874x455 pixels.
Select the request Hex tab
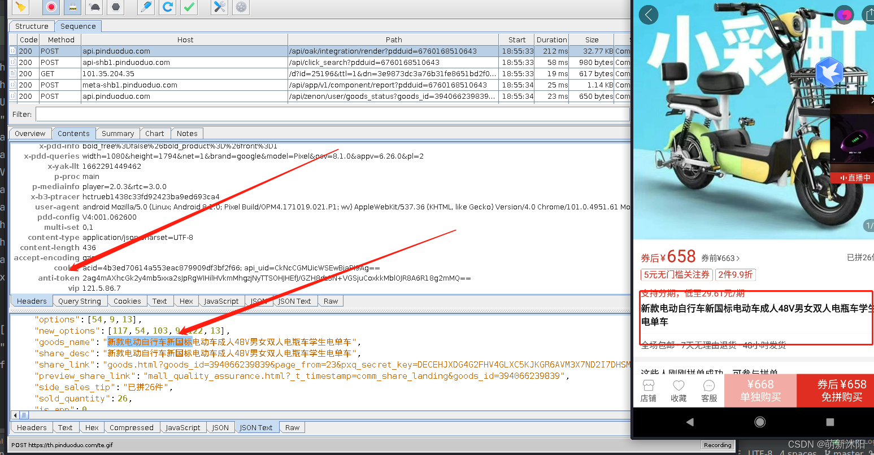[186, 301]
